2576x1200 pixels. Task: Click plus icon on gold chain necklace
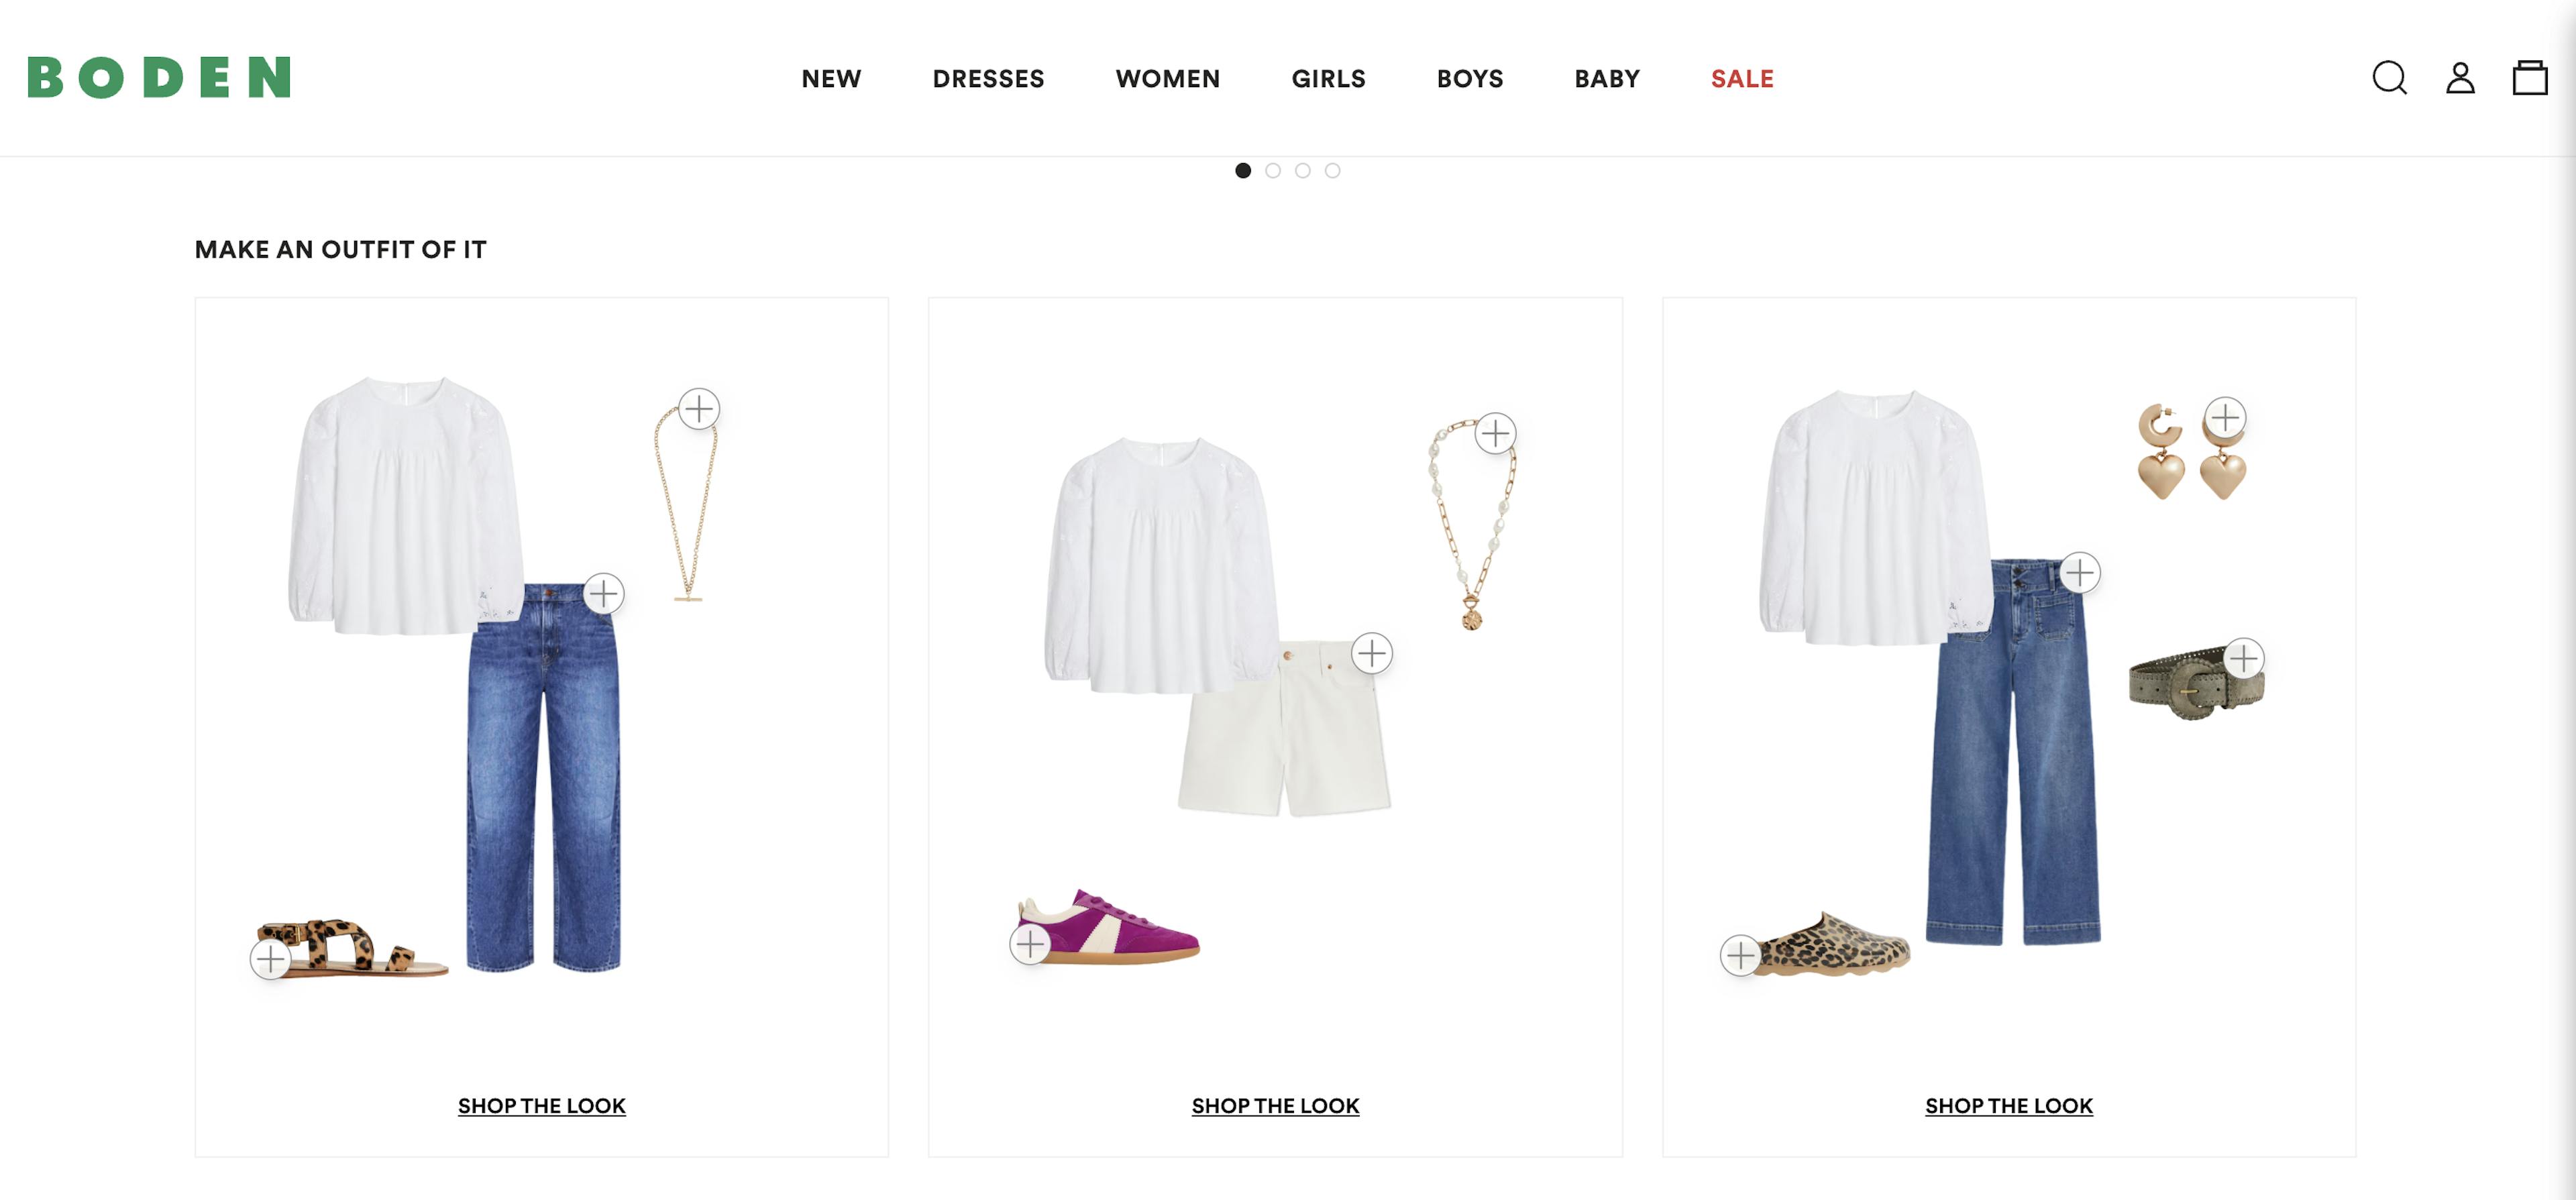[x=699, y=409]
